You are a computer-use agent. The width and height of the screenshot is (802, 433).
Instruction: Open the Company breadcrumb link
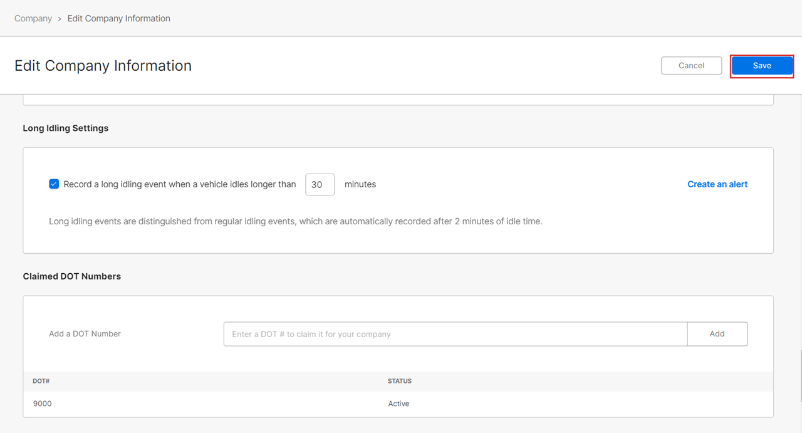click(33, 18)
